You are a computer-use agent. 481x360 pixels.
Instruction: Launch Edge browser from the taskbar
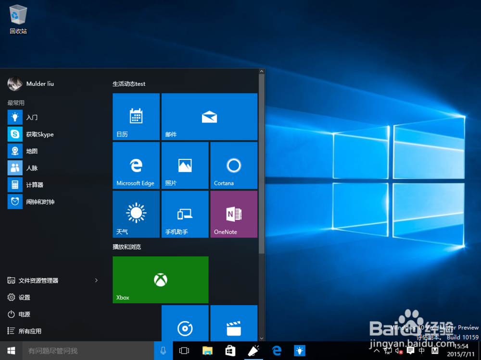point(277,350)
